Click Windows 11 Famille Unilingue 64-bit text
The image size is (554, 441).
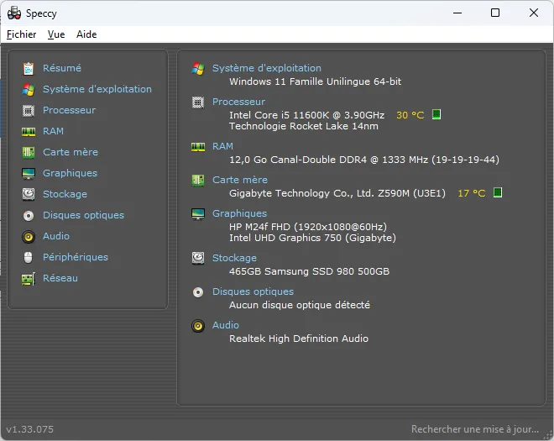coord(315,81)
